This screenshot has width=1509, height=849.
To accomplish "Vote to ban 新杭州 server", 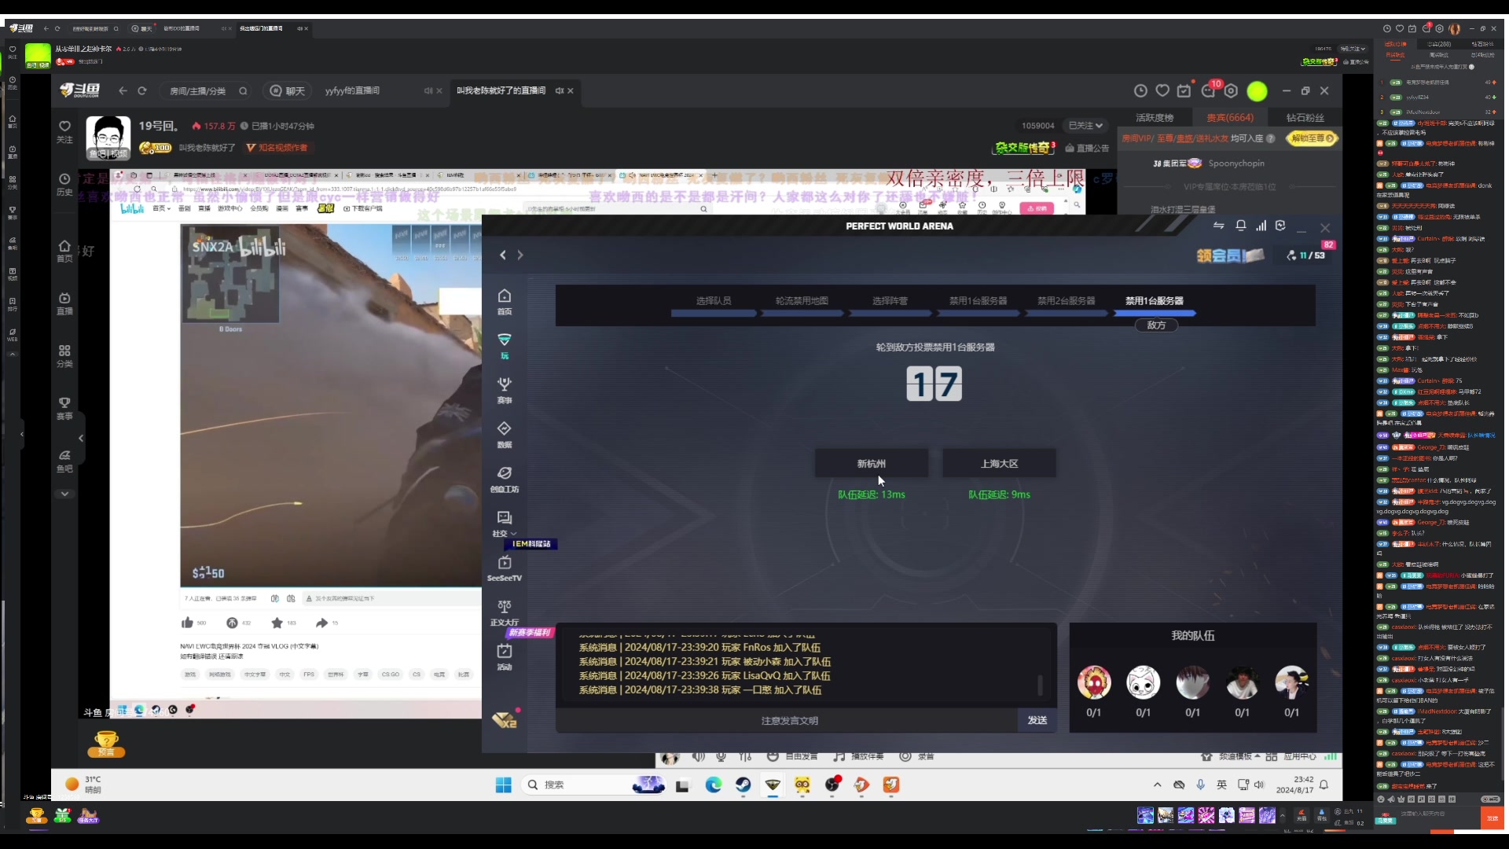I will pyautogui.click(x=872, y=464).
